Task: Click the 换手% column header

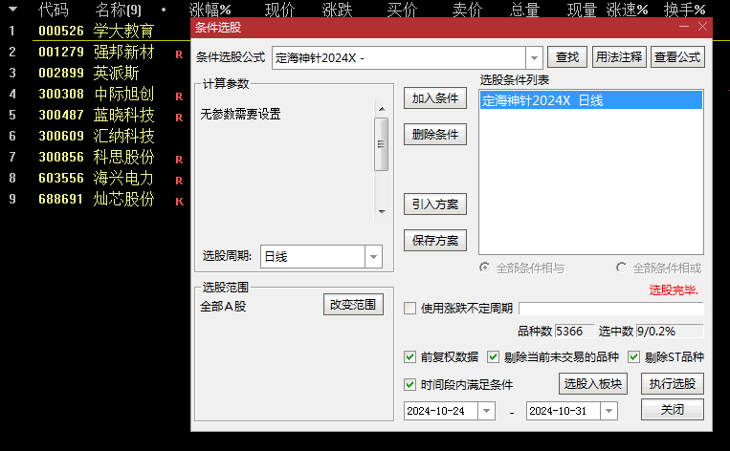Action: 685,10
